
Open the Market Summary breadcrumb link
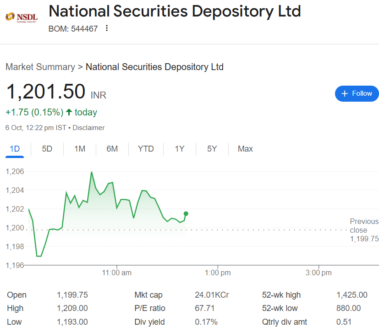point(40,67)
